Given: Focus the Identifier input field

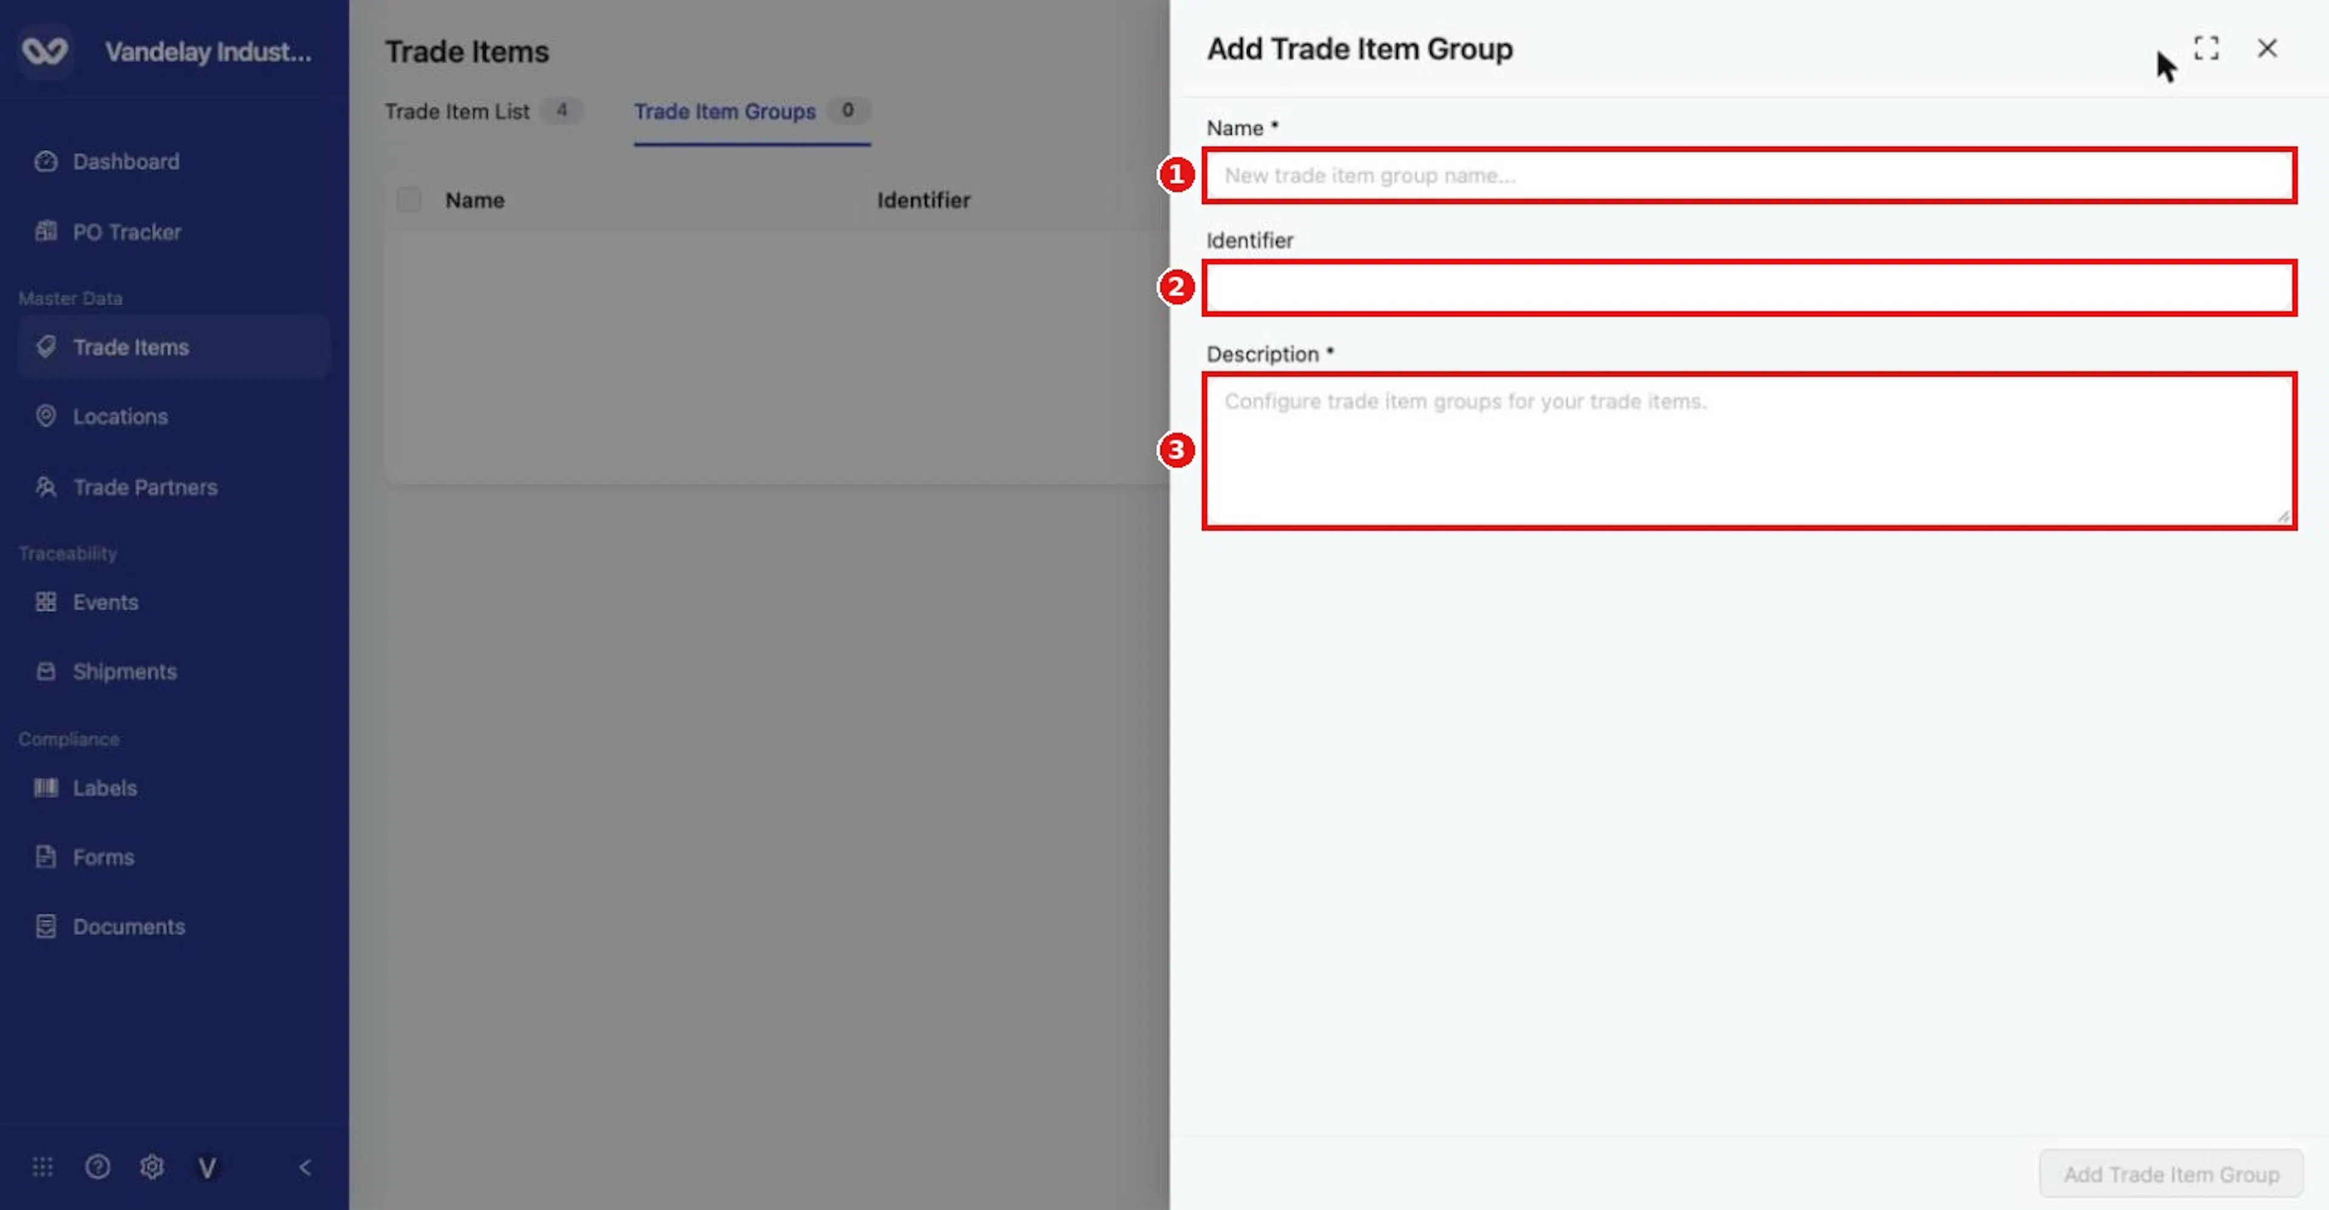Looking at the screenshot, I should tap(1749, 289).
